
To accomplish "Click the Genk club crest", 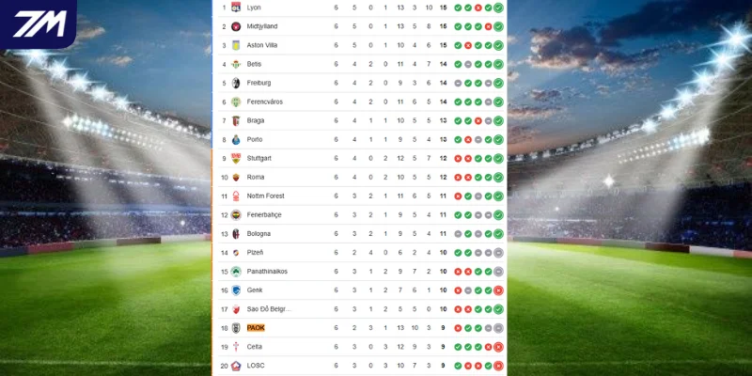I will [236, 290].
